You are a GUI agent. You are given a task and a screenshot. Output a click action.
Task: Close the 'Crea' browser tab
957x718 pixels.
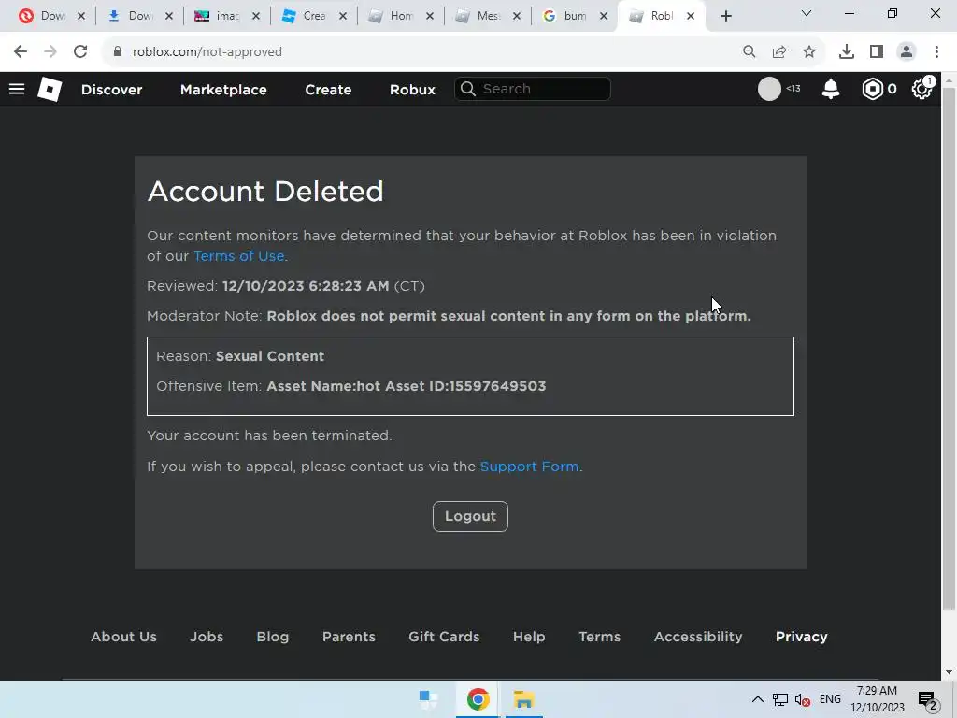343,17
